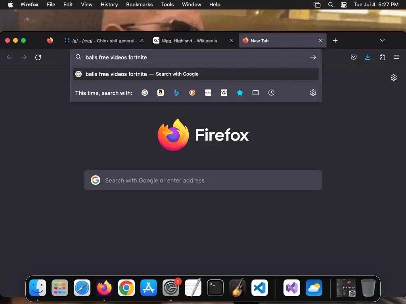Click the Go arrow in the address bar
Viewport: 406px width, 304px height.
313,57
